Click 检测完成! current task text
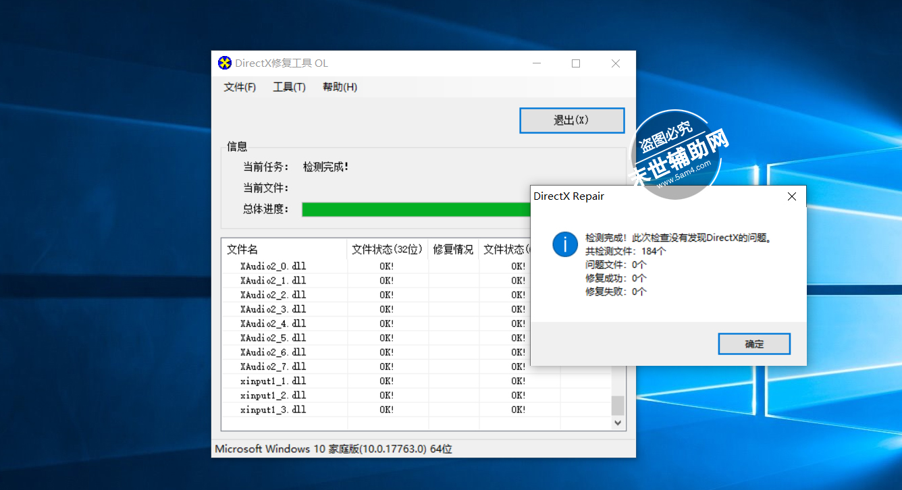 click(x=325, y=167)
